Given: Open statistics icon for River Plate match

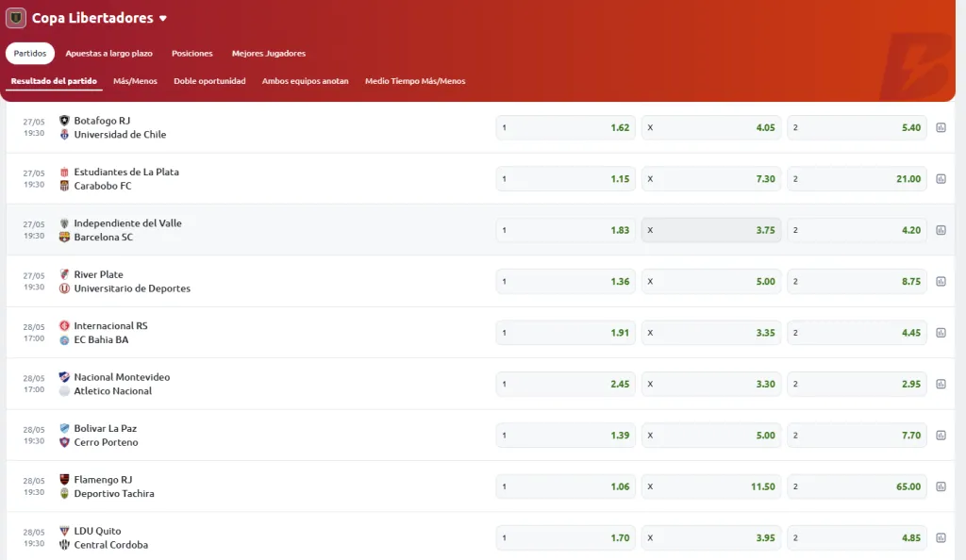Looking at the screenshot, I should 941,281.
